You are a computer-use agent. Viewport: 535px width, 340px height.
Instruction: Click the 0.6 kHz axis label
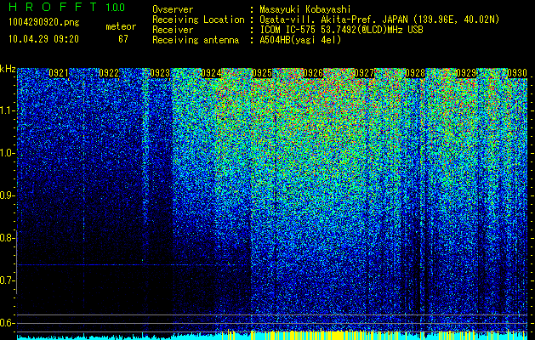(7, 323)
